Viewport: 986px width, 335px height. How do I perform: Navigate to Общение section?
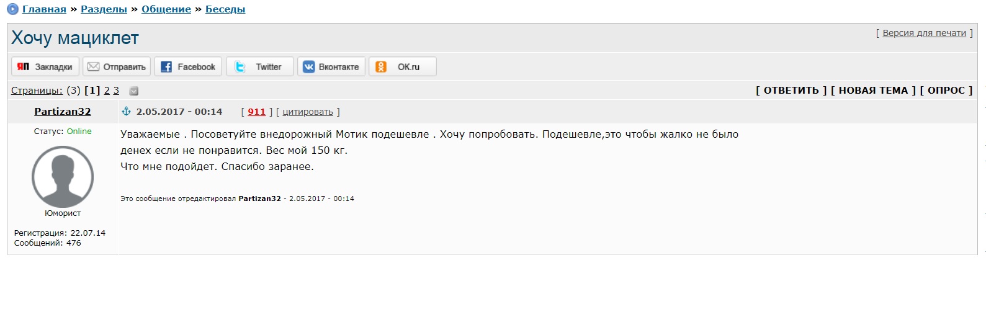pos(166,9)
